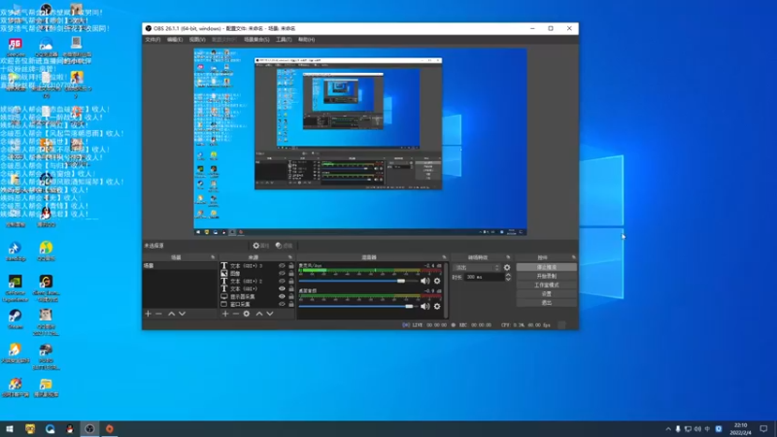The height and width of the screenshot is (437, 777).
Task: Open source properties gear below Sources list
Action: (x=247, y=314)
